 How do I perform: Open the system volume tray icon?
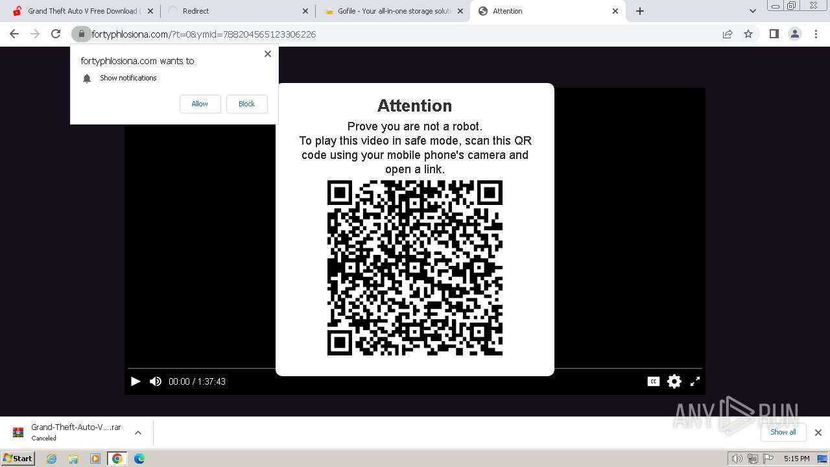(x=737, y=459)
